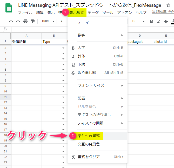The height and width of the screenshot is (168, 174).
Task: Choose 取り消し線 menu entry
Action: point(97,73)
